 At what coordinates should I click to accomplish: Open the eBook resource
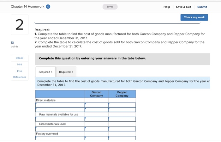[x=20, y=58]
